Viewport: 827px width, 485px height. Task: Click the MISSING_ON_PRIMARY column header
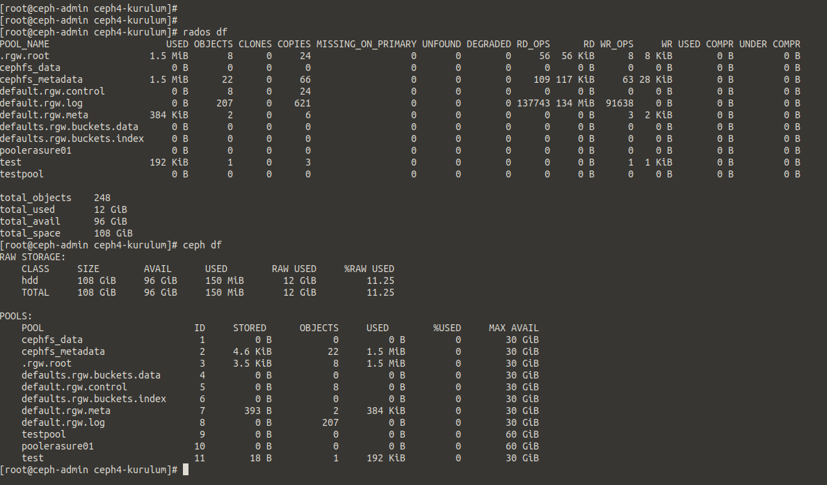pos(366,45)
